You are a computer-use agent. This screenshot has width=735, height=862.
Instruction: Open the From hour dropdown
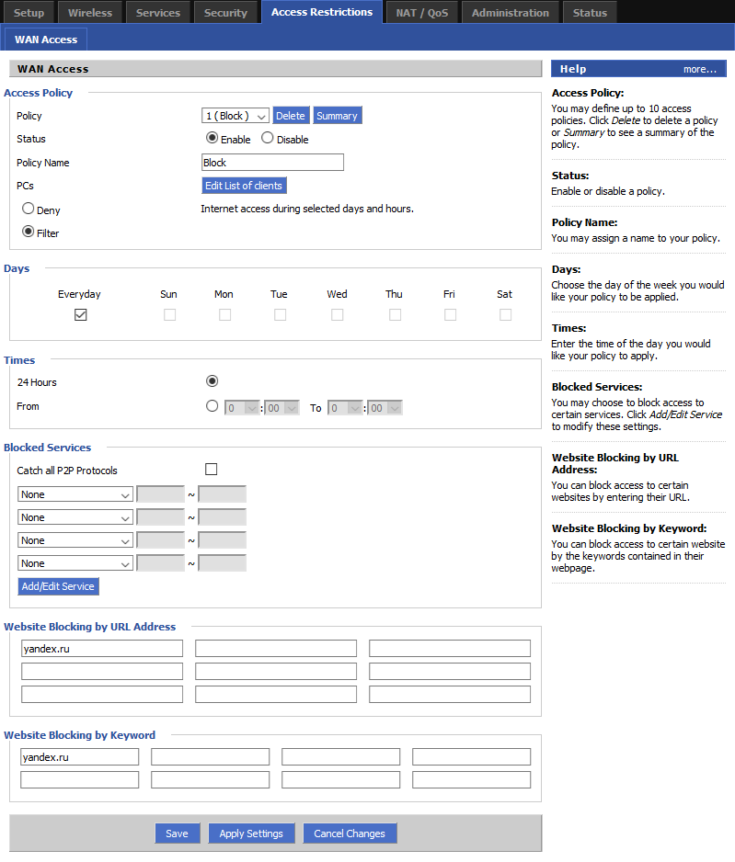[242, 408]
